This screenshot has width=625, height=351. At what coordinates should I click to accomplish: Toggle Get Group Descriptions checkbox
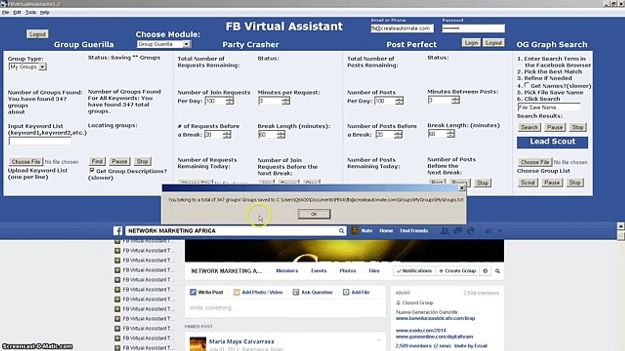tap(92, 171)
